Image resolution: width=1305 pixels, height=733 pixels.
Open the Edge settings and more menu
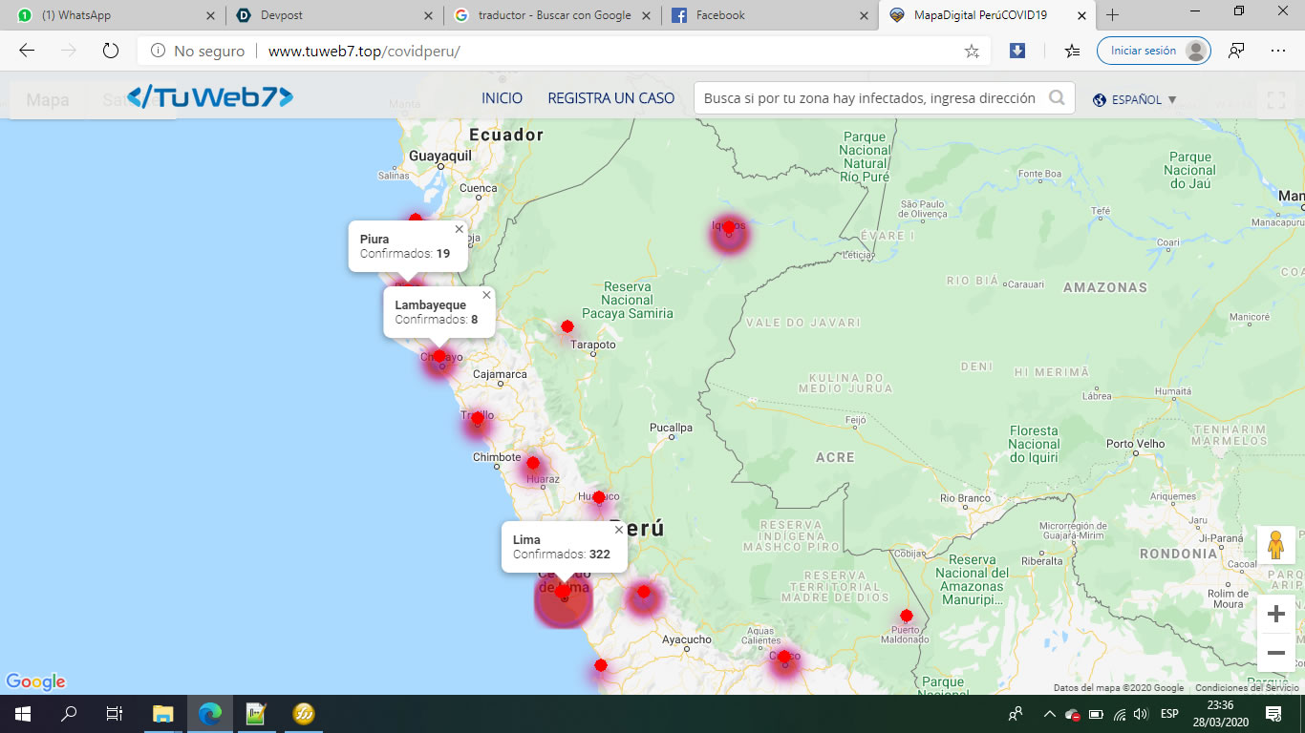(x=1278, y=51)
